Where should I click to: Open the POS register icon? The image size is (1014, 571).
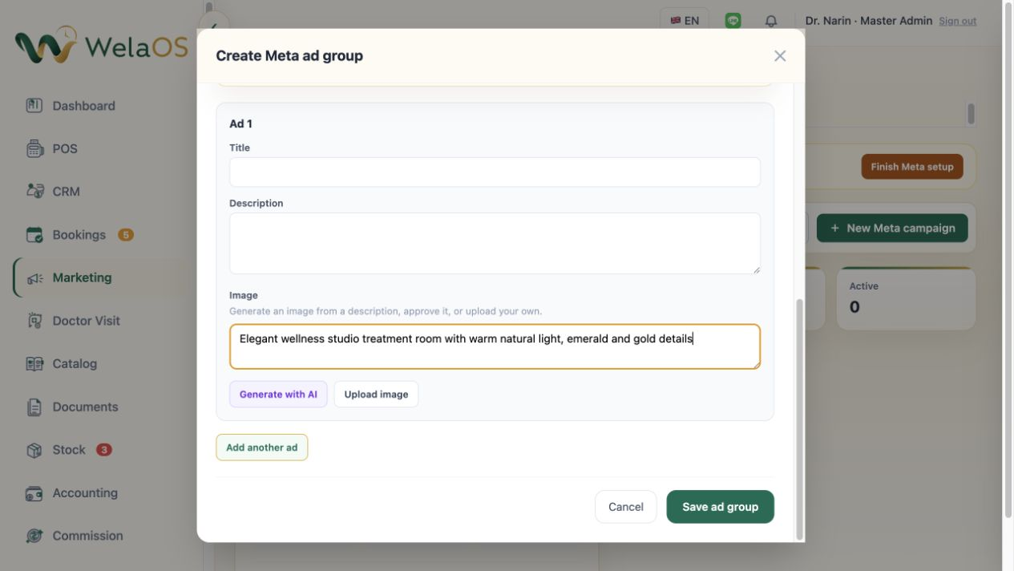click(34, 148)
